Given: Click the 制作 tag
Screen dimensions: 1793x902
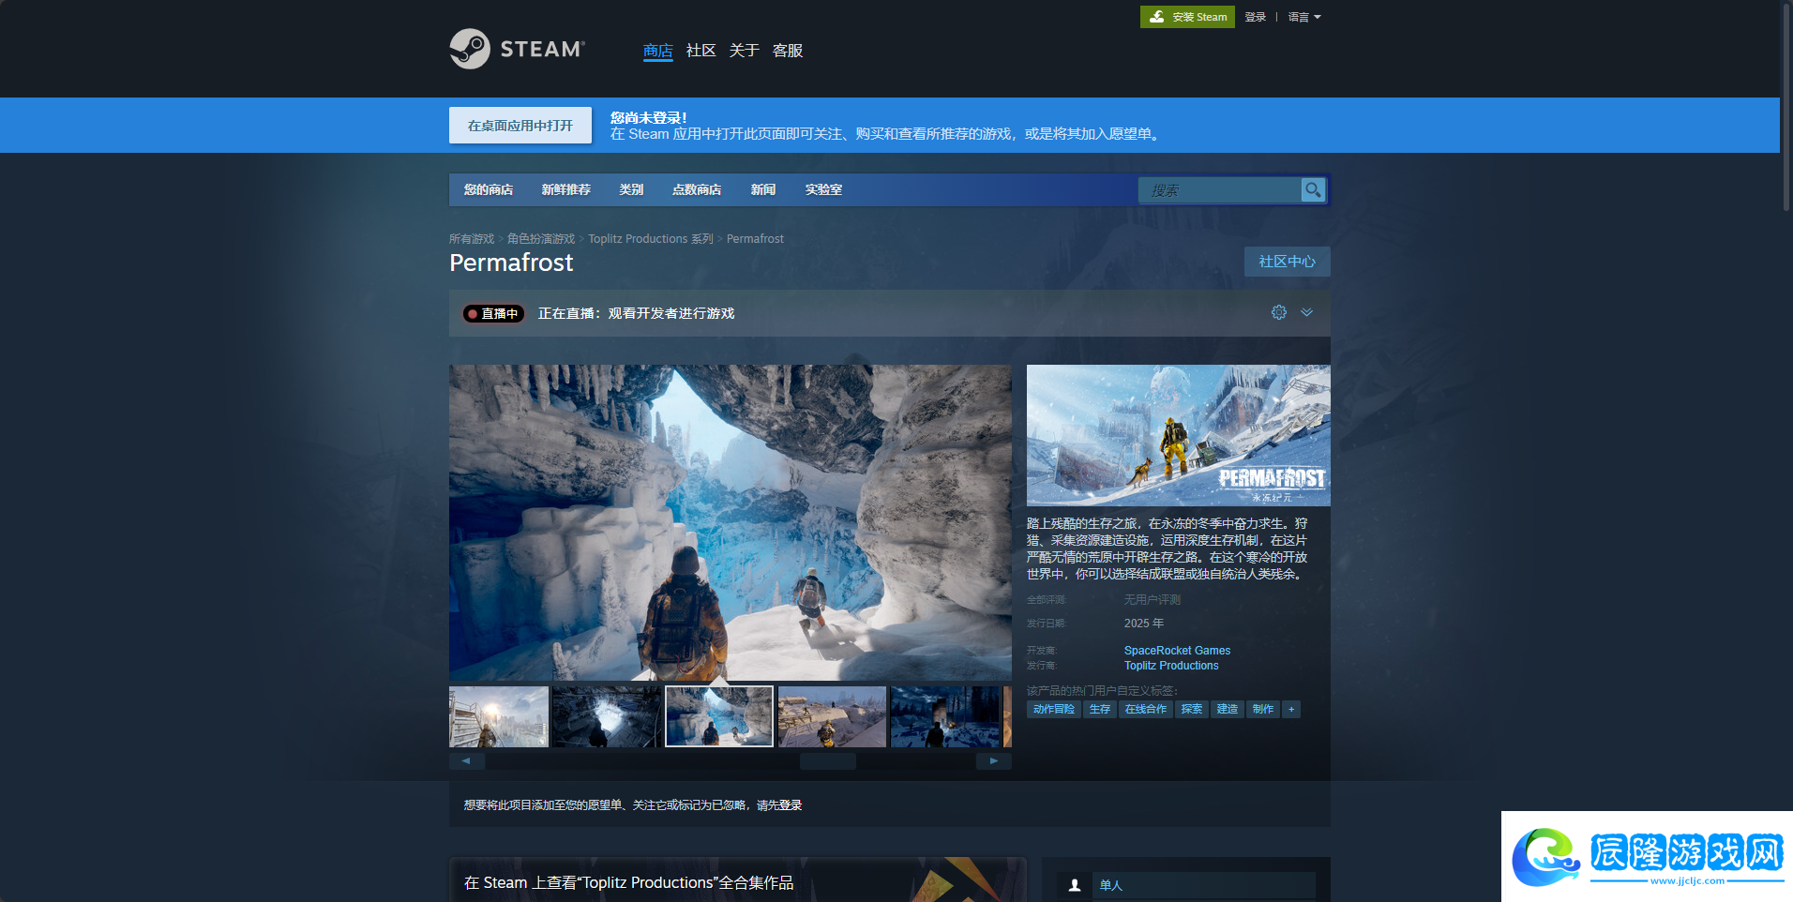Looking at the screenshot, I should click(1263, 709).
